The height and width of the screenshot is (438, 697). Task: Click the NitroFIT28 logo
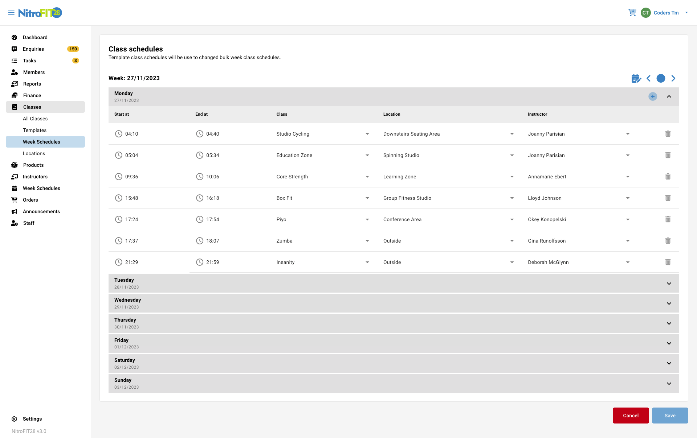tap(39, 12)
